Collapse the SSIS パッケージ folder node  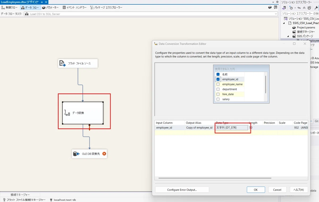(288, 36)
